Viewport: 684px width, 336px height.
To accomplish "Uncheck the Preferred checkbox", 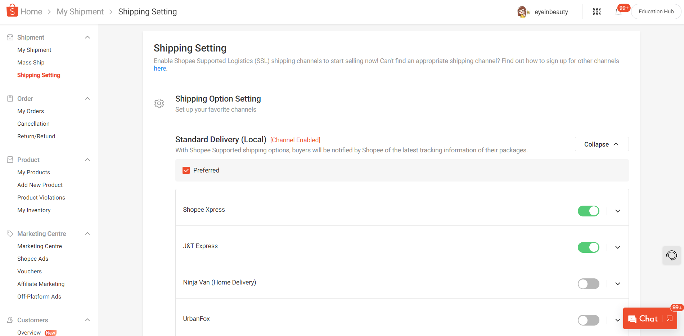I will (186, 170).
